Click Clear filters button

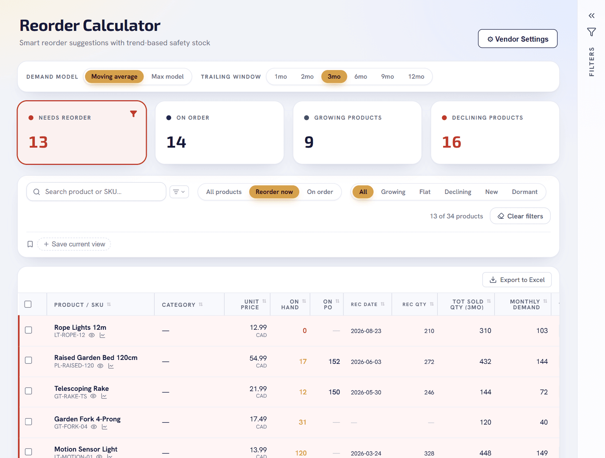(x=520, y=216)
